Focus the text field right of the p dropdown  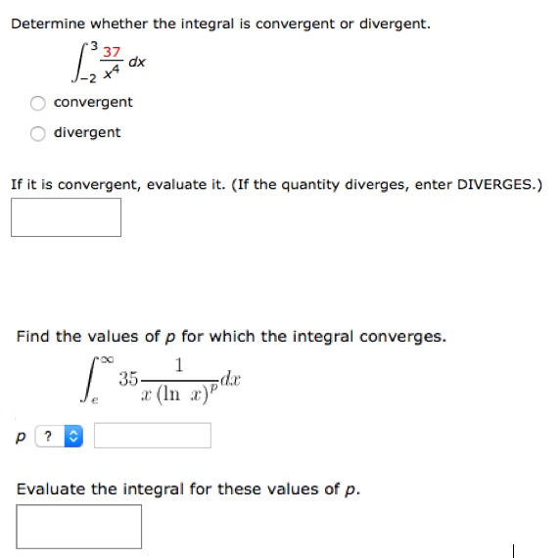tap(153, 436)
